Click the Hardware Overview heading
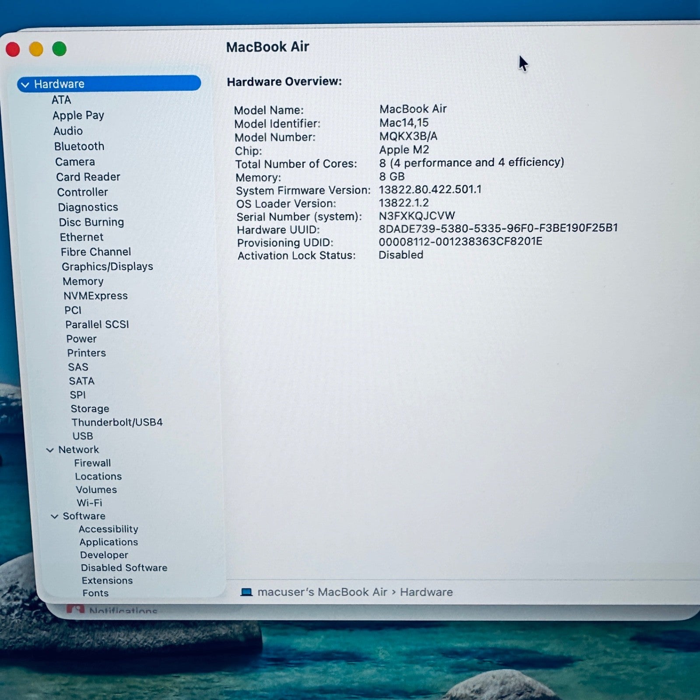700x700 pixels. (284, 81)
